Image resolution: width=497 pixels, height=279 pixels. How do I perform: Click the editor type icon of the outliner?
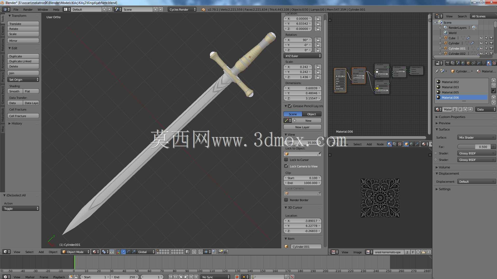point(439,16)
